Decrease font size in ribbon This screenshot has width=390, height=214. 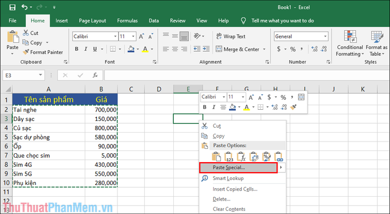(150, 37)
